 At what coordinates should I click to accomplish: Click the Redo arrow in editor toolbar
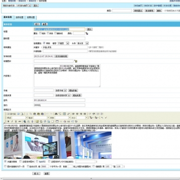pos(51,114)
